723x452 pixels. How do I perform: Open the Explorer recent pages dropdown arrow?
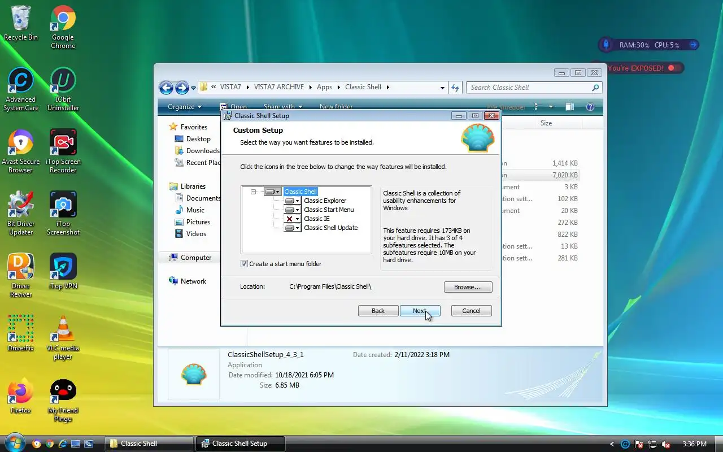(x=193, y=88)
